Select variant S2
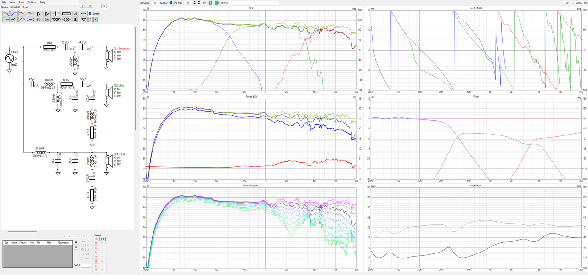 point(96,243)
